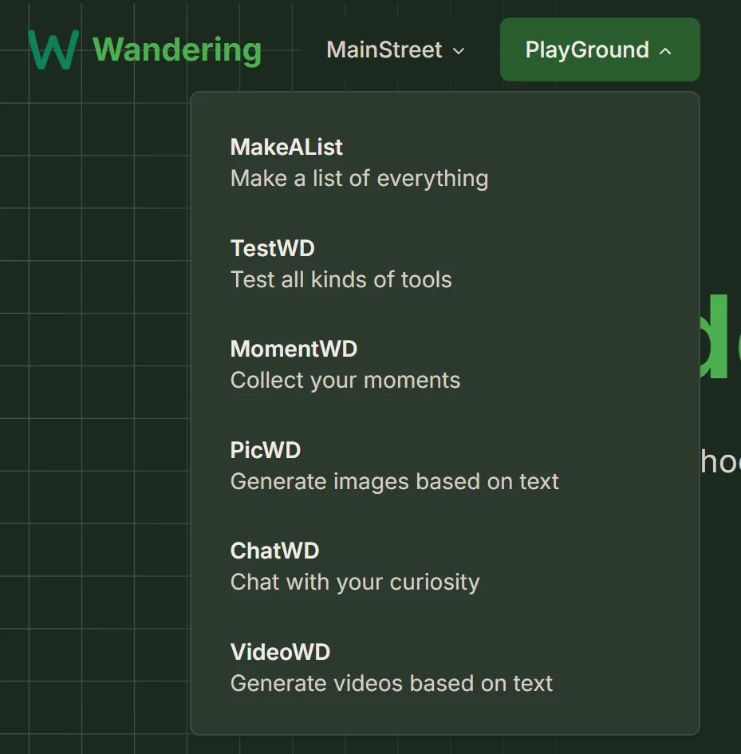
Task: Launch PicWD from the menu
Action: [x=266, y=450]
